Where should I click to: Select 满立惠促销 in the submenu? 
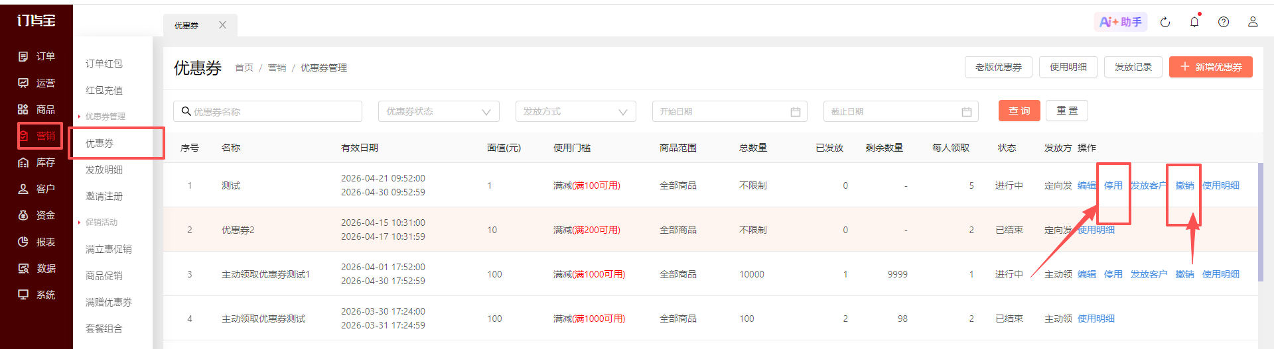click(109, 249)
